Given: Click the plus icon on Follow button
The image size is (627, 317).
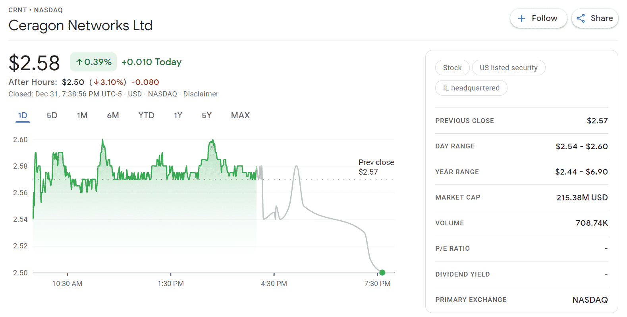Looking at the screenshot, I should pyautogui.click(x=522, y=18).
